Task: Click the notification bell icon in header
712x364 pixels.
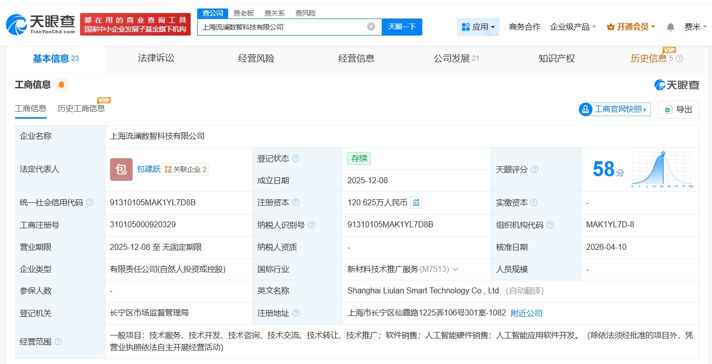Action: 670,27
